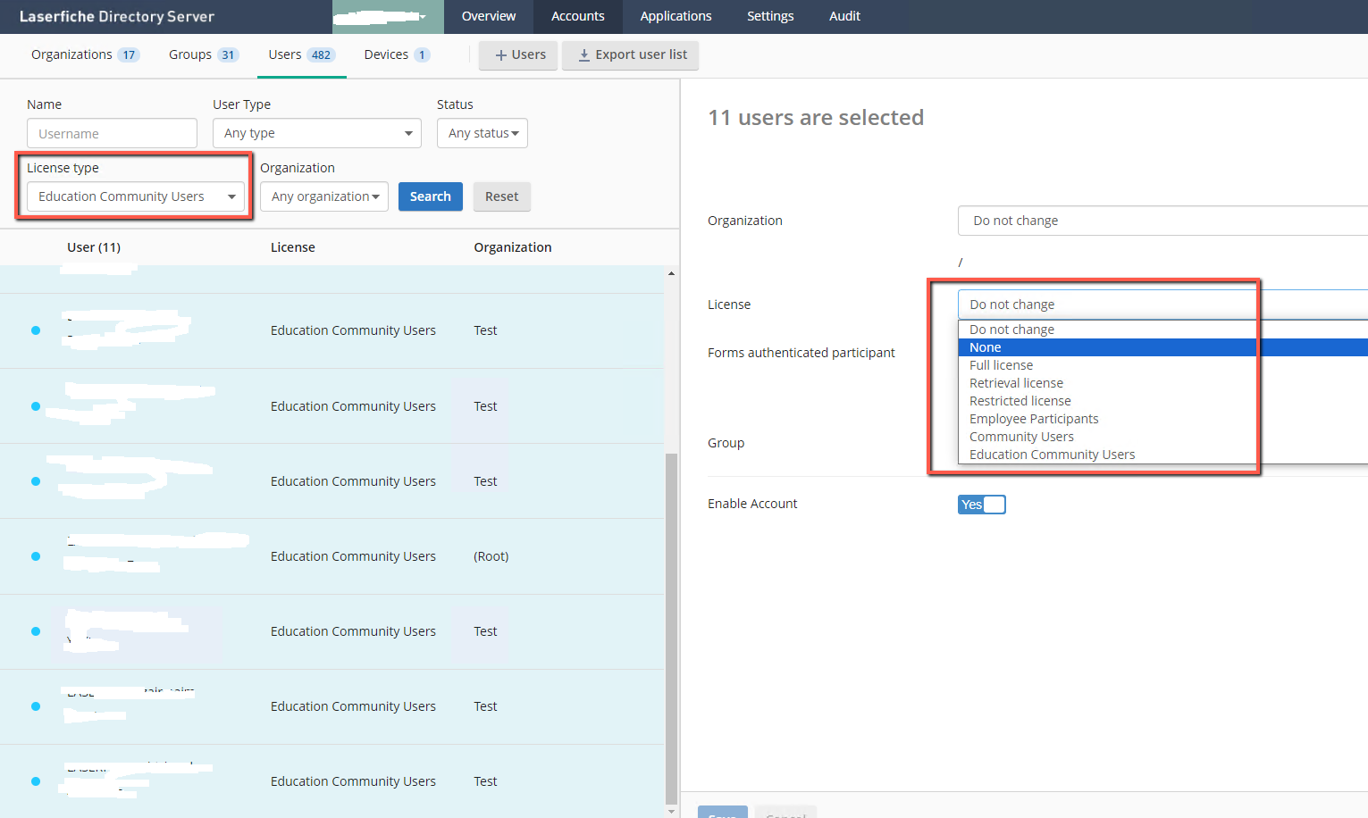Click the user list scroll up arrow

pyautogui.click(x=671, y=273)
